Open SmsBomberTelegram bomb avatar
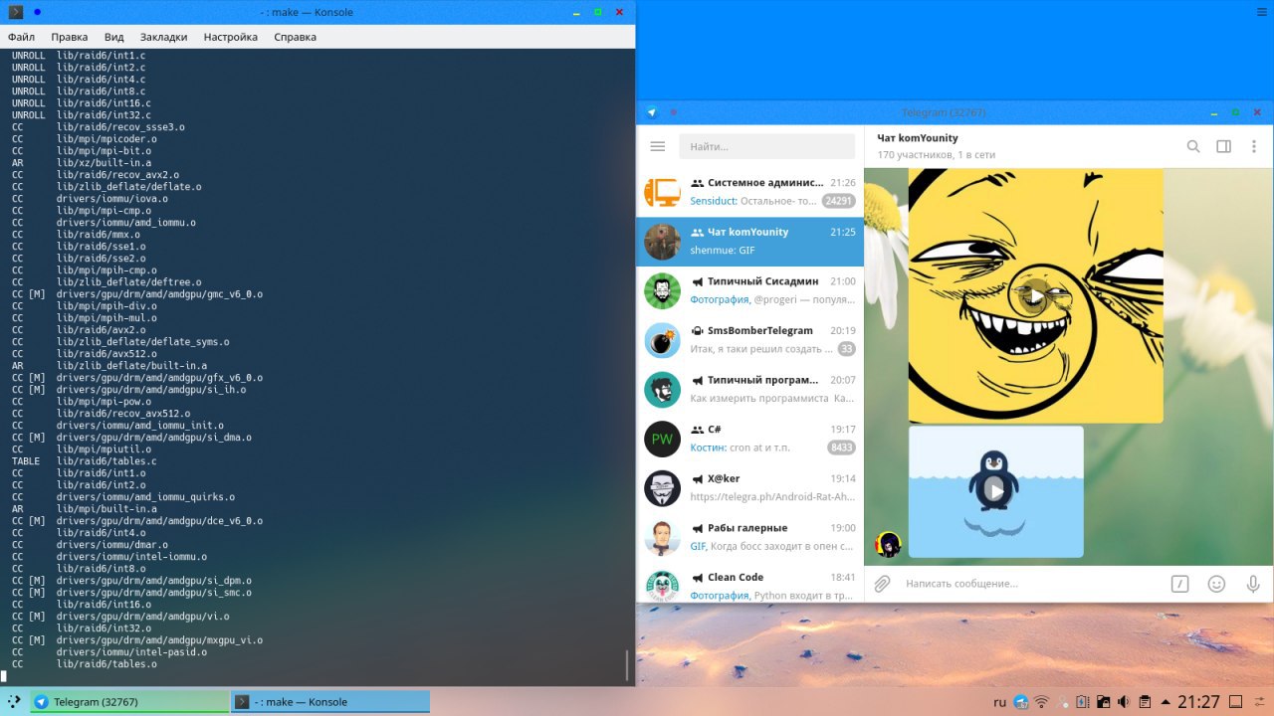Viewport: 1274px width, 716px height. coord(662,340)
